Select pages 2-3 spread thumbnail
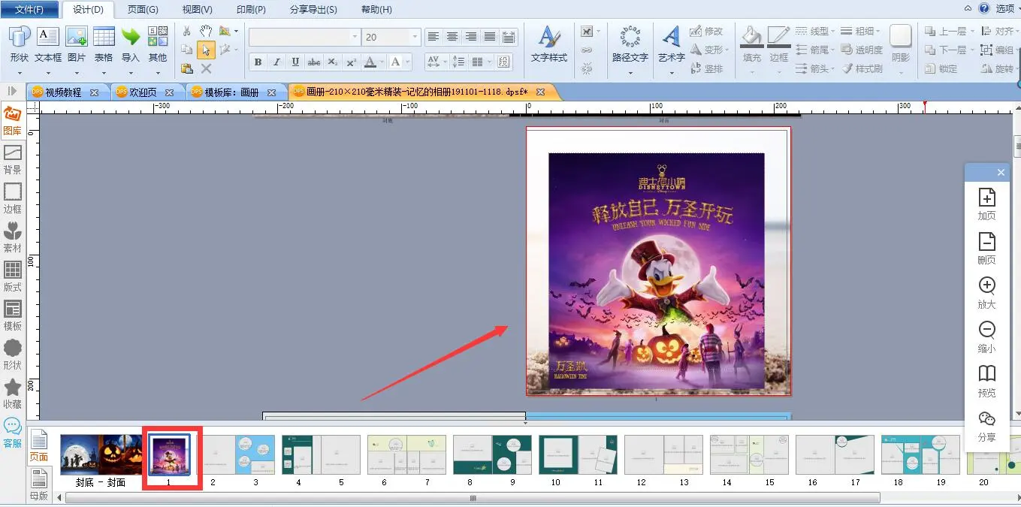The width and height of the screenshot is (1021, 507). pos(234,454)
